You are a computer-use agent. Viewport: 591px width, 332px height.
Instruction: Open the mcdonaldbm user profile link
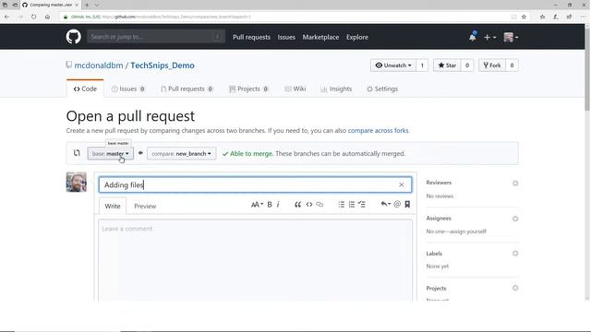pos(99,65)
